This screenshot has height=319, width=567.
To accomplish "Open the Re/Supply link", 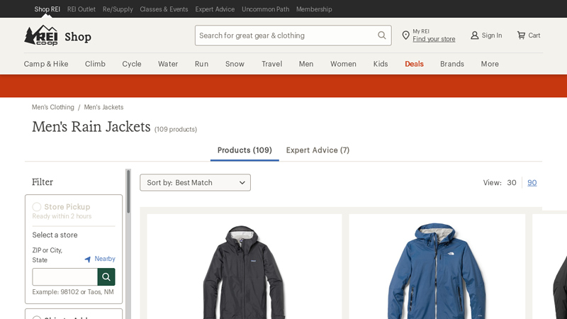I will pos(118,9).
